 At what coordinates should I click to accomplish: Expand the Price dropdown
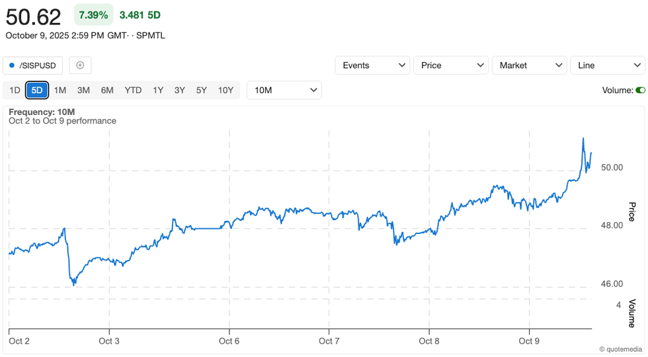click(451, 65)
